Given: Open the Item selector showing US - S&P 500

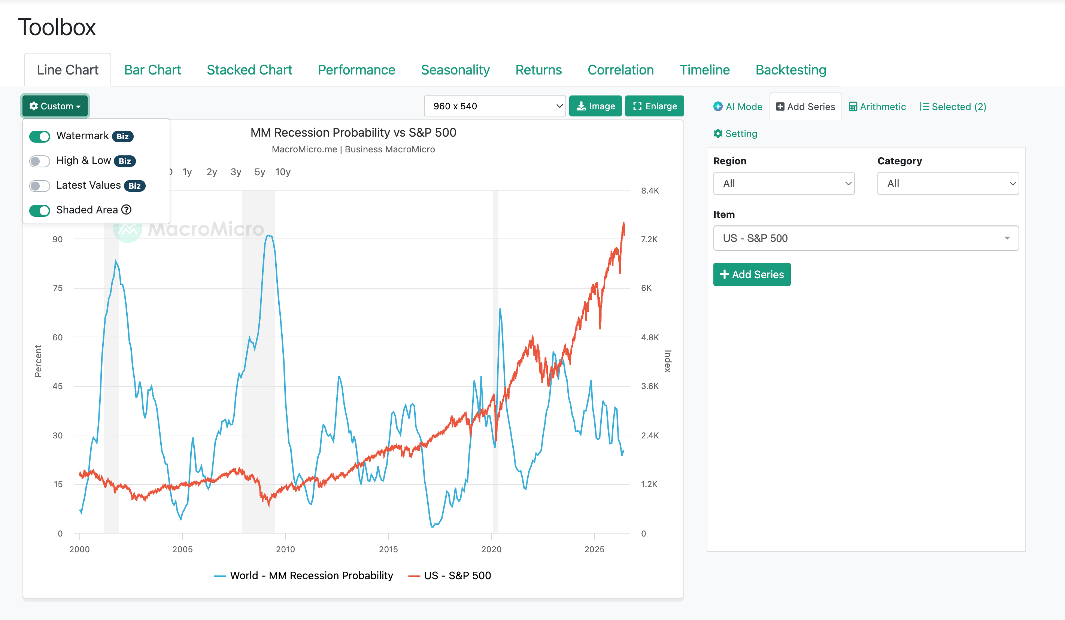Looking at the screenshot, I should pyautogui.click(x=866, y=238).
